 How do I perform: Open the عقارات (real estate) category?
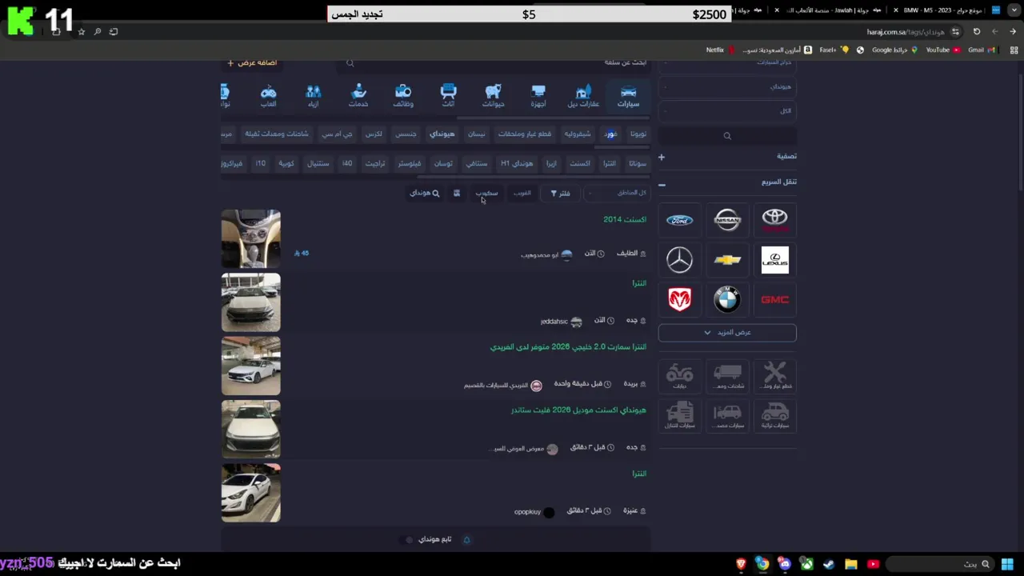(x=583, y=96)
